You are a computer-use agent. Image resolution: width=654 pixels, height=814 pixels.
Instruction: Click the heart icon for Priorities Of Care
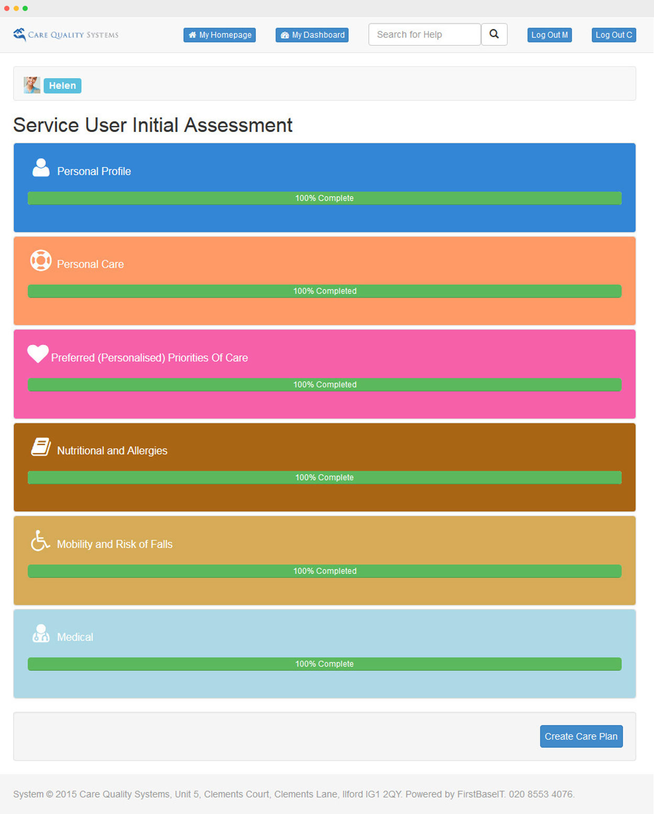pyautogui.click(x=38, y=354)
